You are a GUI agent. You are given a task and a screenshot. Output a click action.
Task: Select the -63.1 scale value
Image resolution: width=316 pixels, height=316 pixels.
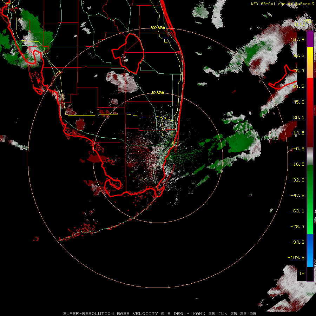[297, 211]
